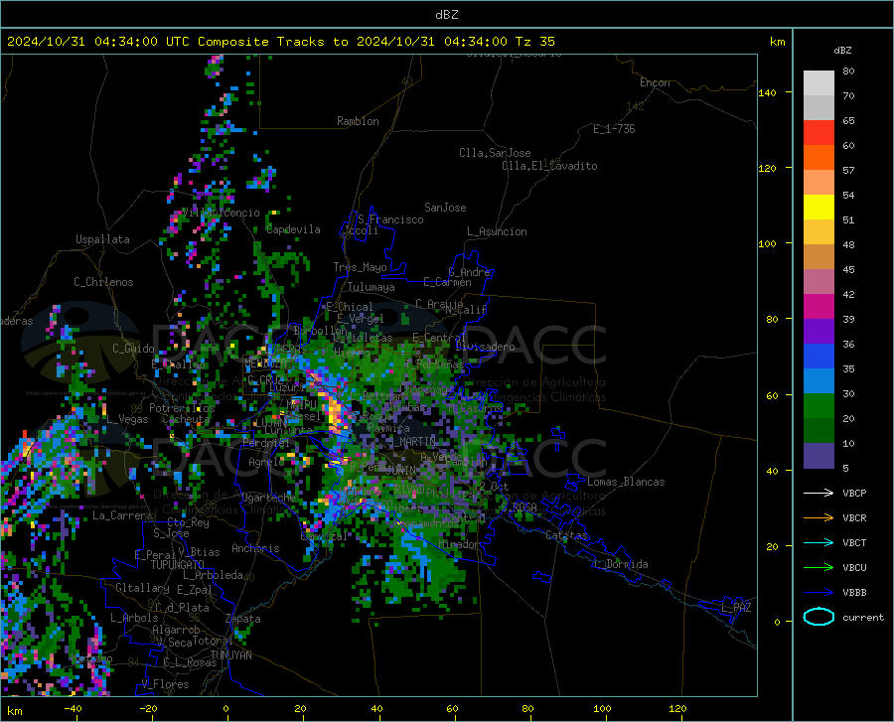Click the 'S_Francisco' map label
The height and width of the screenshot is (722, 894).
390,219
